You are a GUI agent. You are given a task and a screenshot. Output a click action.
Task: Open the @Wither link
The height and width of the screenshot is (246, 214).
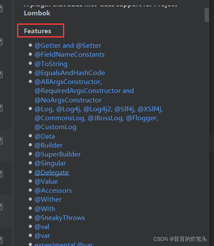[x=48, y=200]
